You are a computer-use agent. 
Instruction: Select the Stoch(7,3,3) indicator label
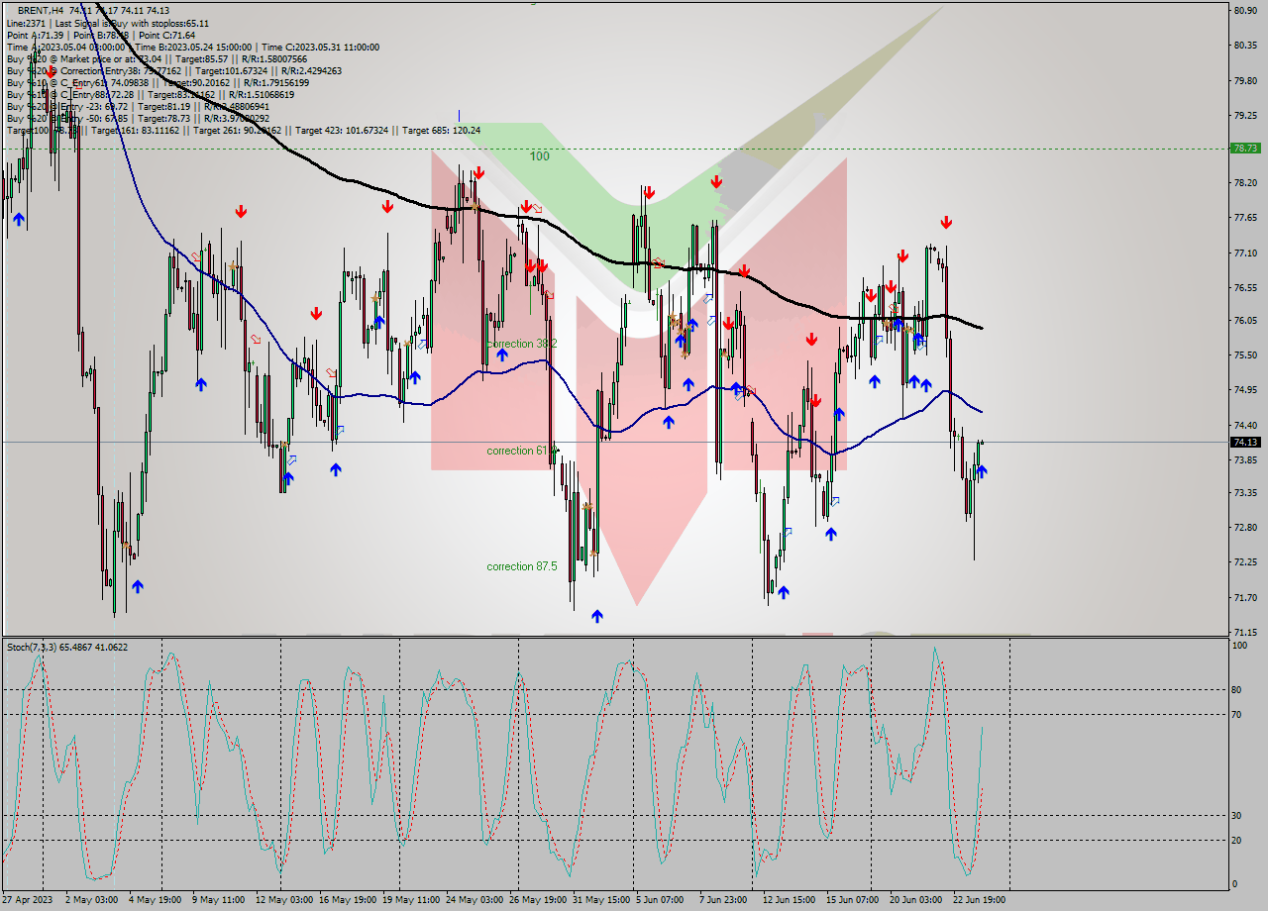click(67, 648)
